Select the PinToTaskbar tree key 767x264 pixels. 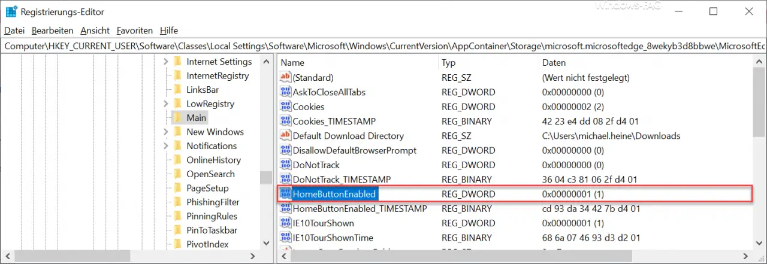point(212,230)
